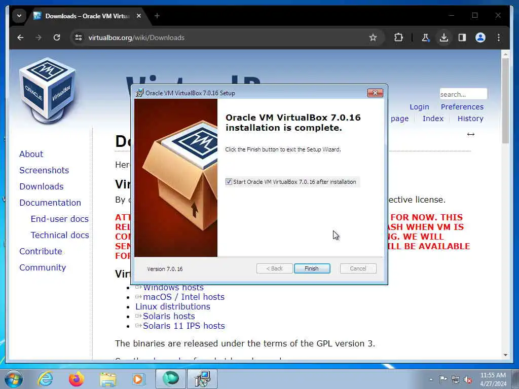Click the scrollbar down arrow
This screenshot has width=519, height=389.
[x=505, y=355]
